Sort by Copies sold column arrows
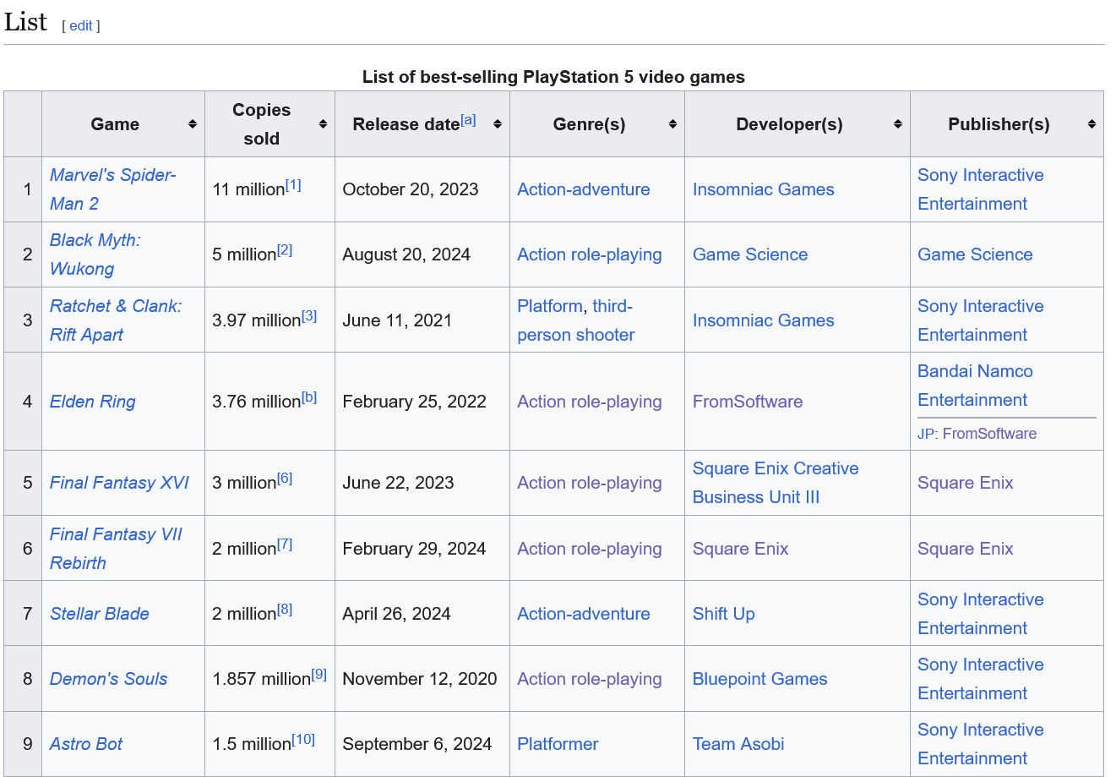 [323, 124]
